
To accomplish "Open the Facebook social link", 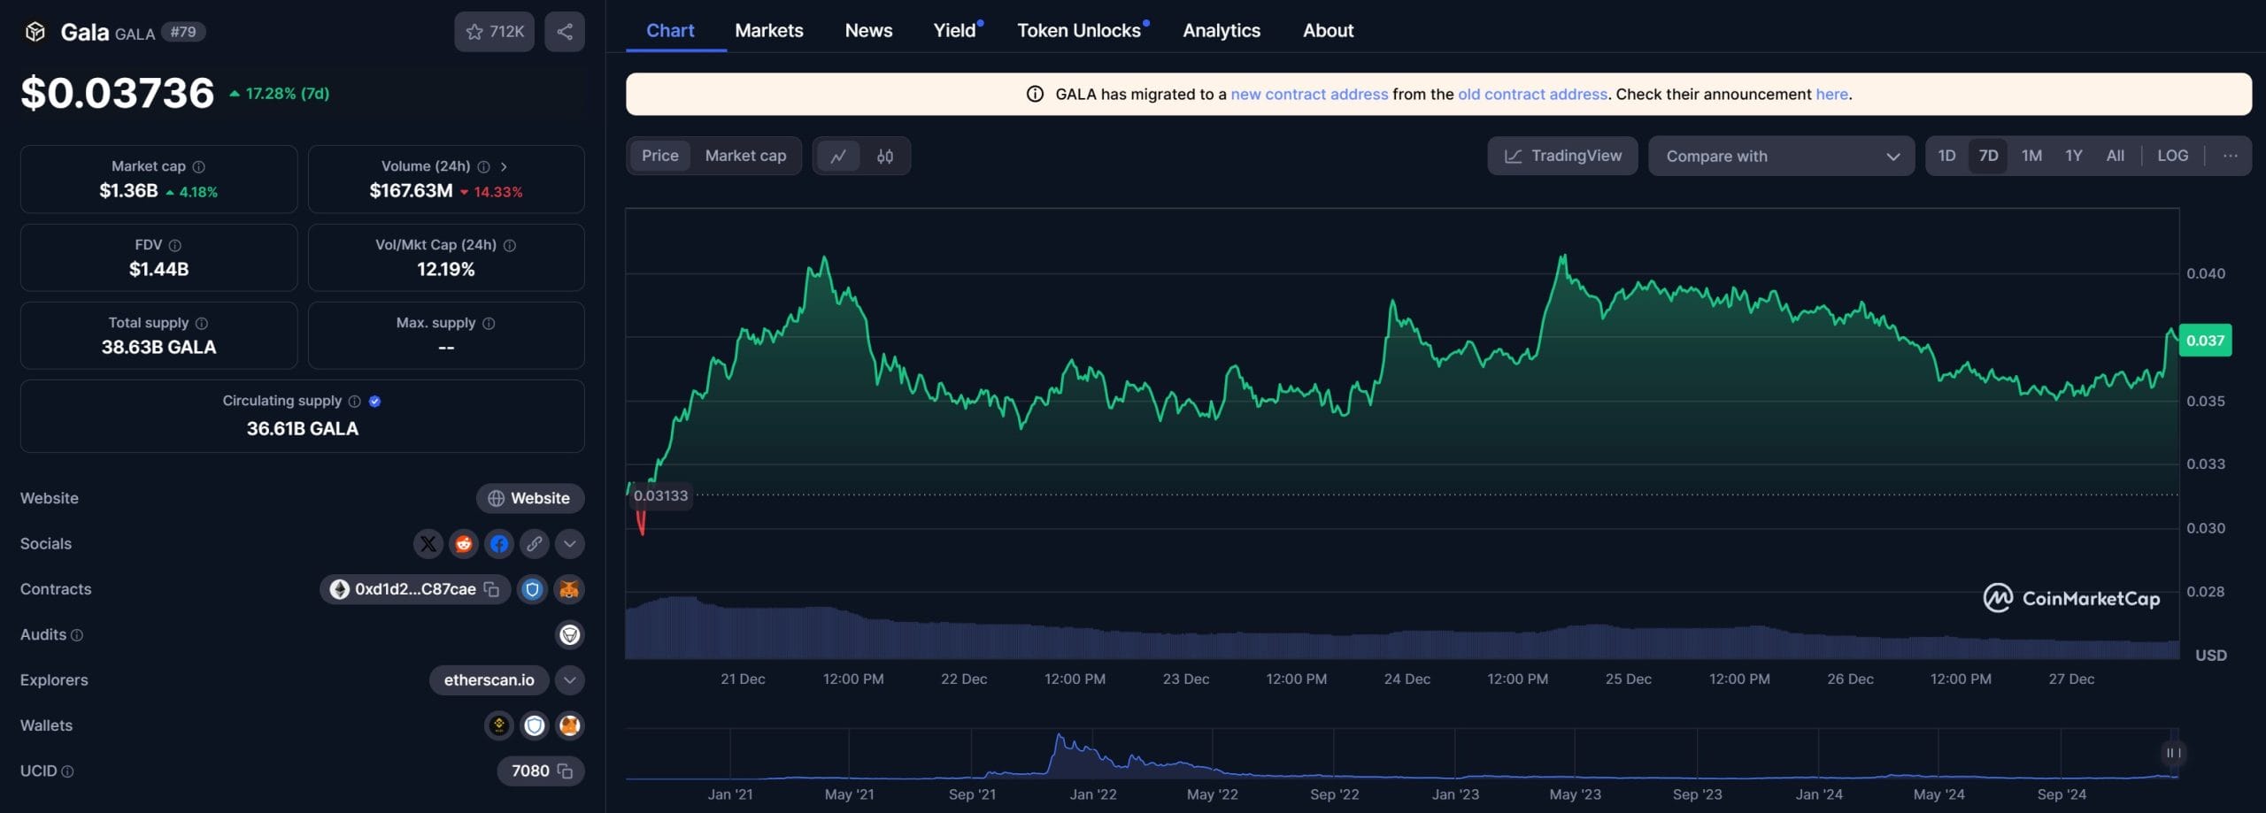I will pos(499,544).
